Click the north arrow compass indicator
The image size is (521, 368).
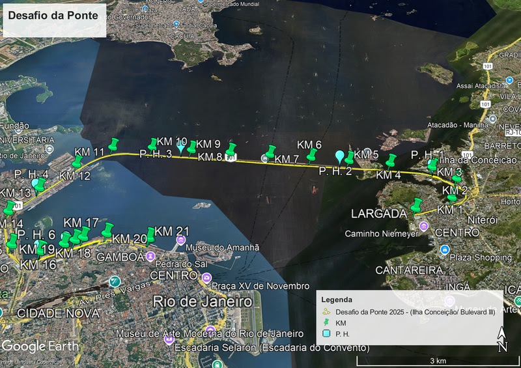[x=502, y=339]
